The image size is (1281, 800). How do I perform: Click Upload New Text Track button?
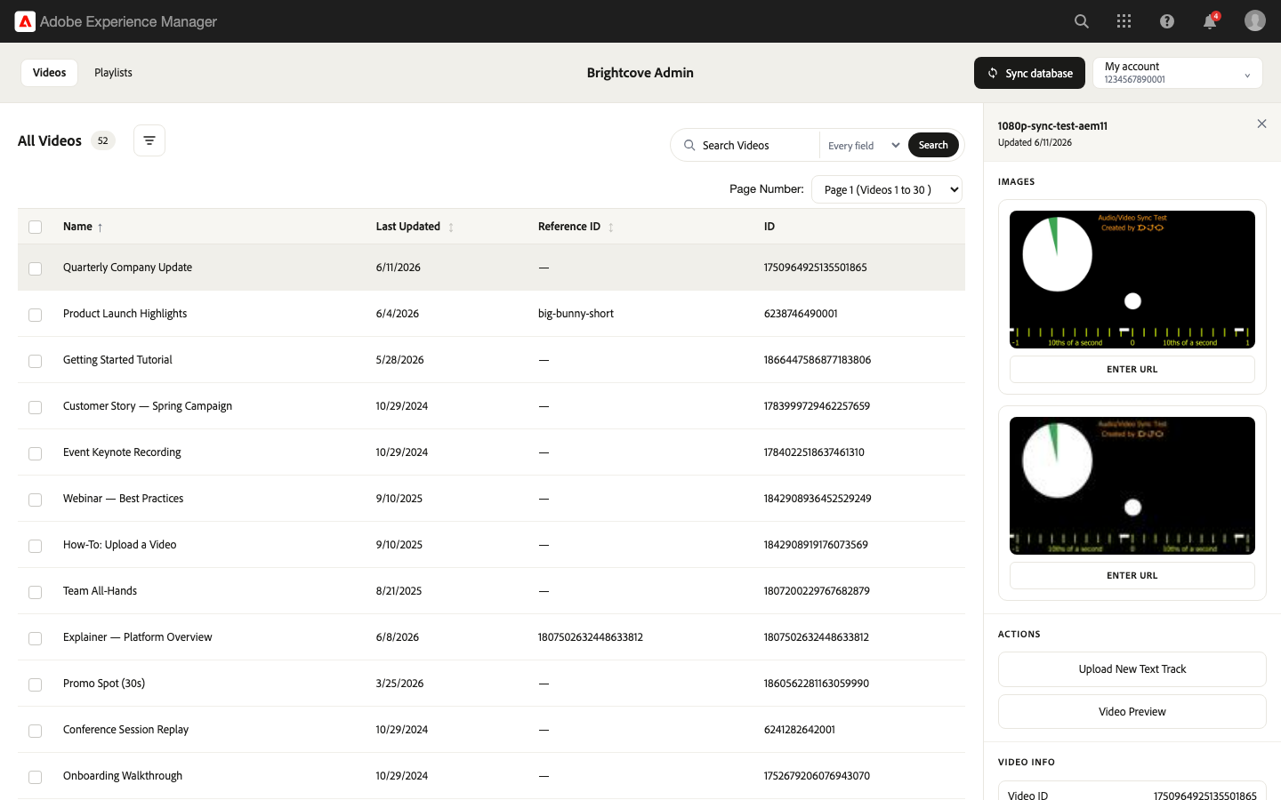tap(1132, 669)
